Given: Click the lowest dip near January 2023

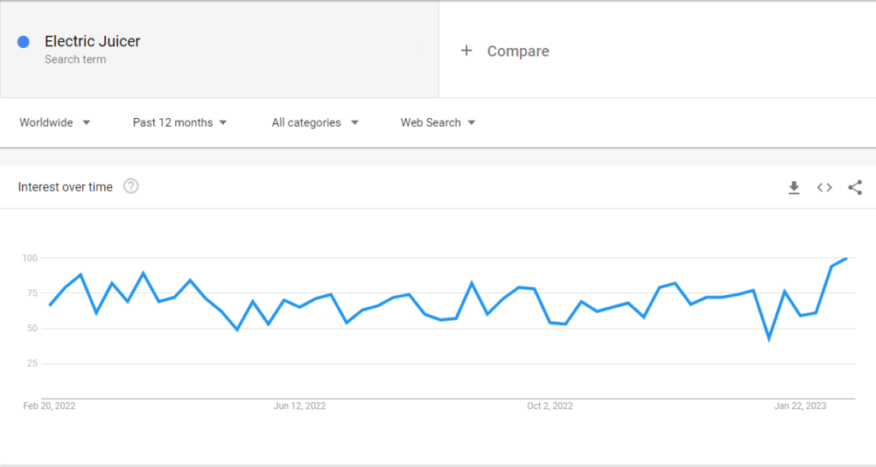Looking at the screenshot, I should 769,339.
